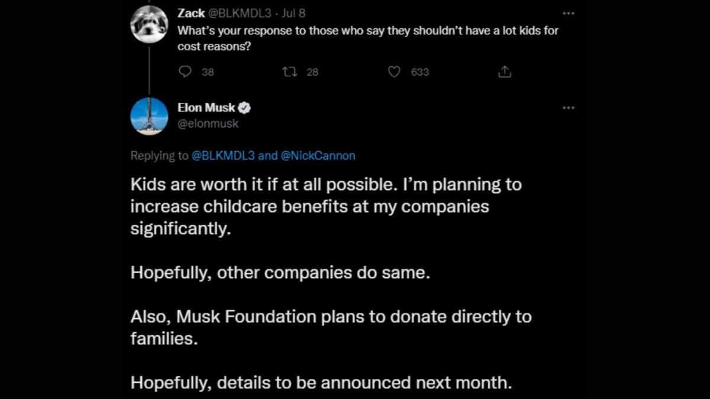Click the retweet arrows icon

click(x=290, y=72)
